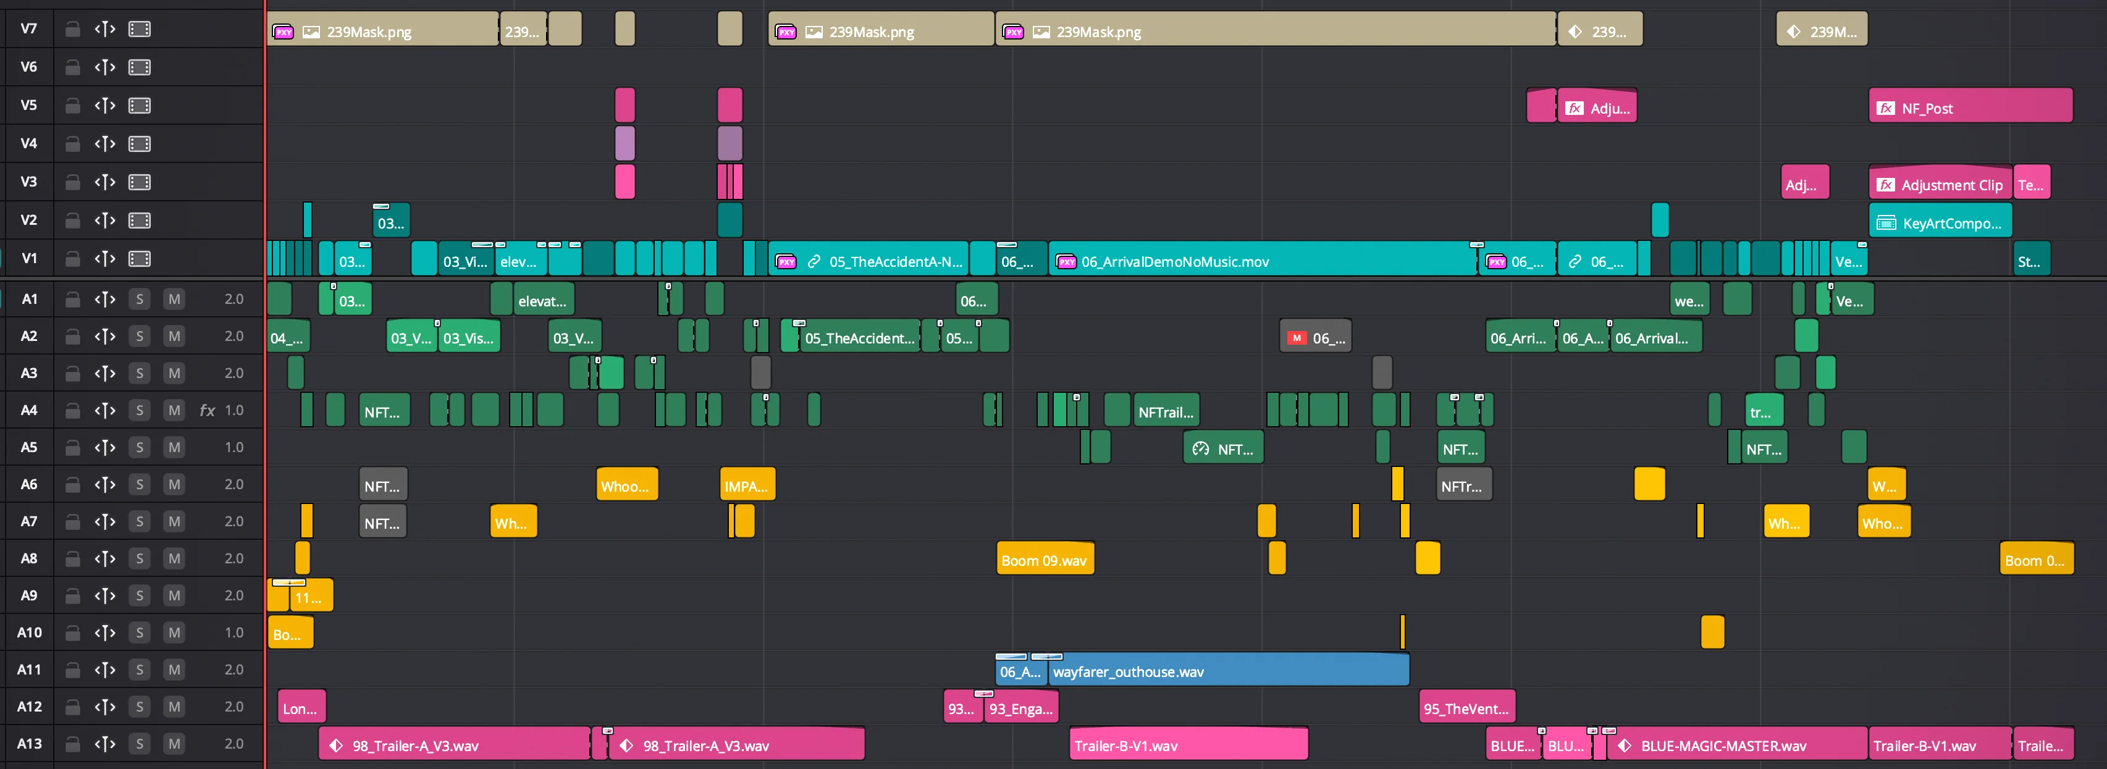
Task: Select the A2 track header label
Action: tap(28, 336)
